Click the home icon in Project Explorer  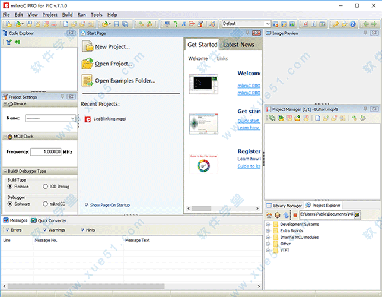(269, 215)
